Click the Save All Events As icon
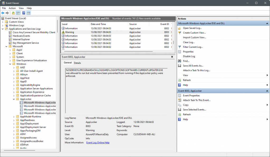 point(180,66)
